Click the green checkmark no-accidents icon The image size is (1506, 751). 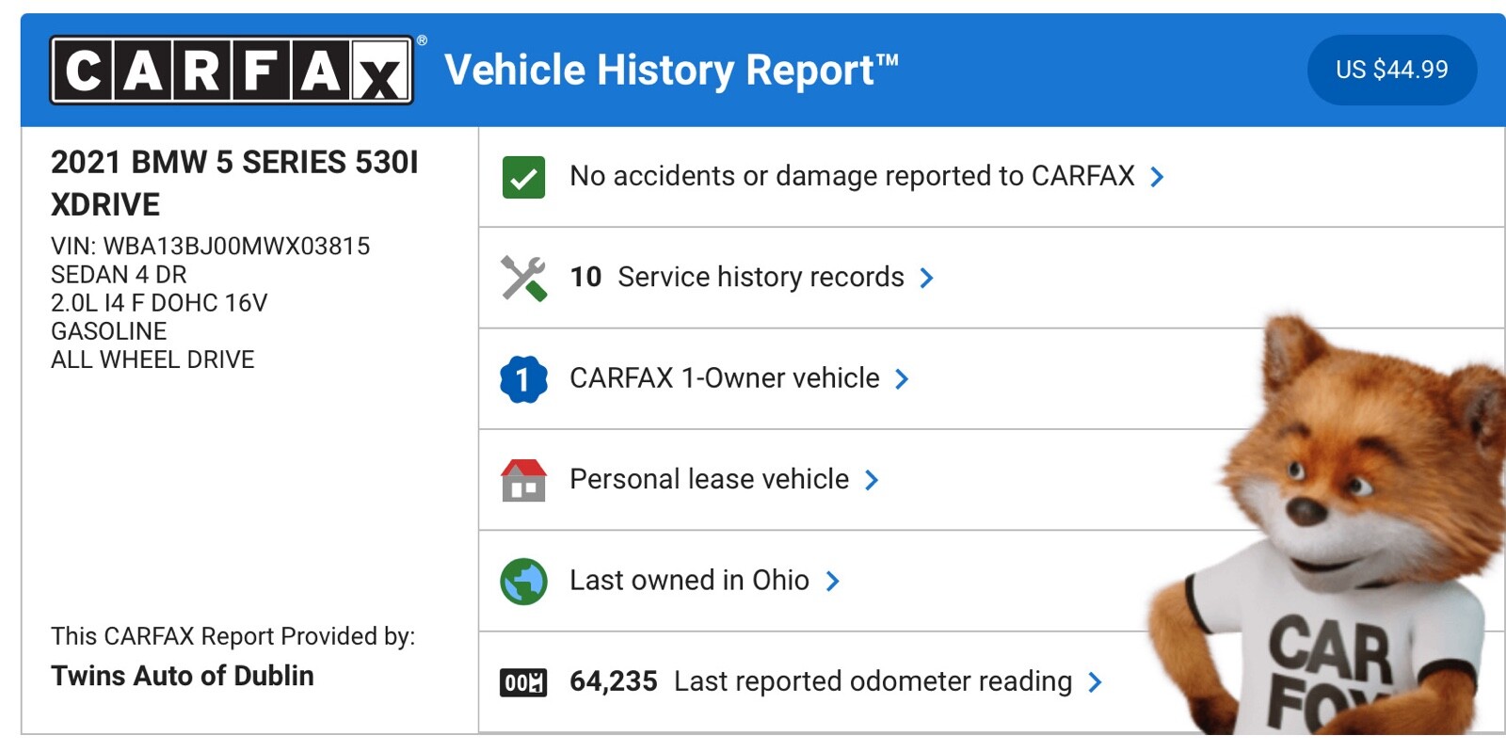523,177
